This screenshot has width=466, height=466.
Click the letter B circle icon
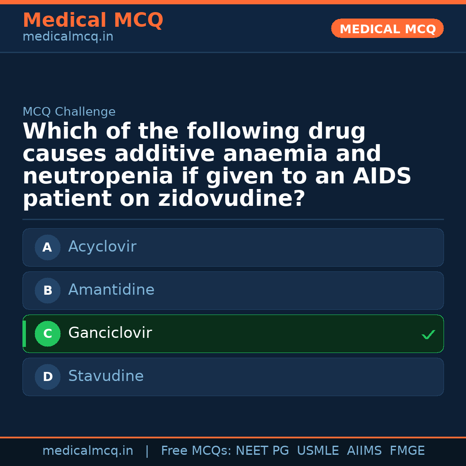[47, 291]
